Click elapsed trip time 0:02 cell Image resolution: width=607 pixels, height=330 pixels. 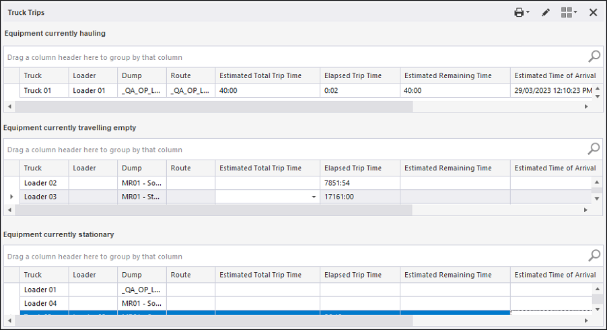[360, 91]
